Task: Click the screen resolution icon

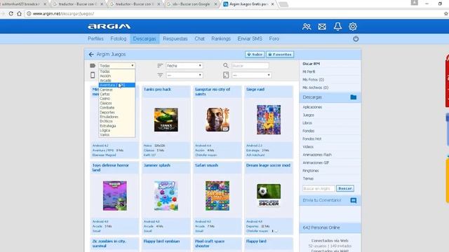Action: [226, 75]
